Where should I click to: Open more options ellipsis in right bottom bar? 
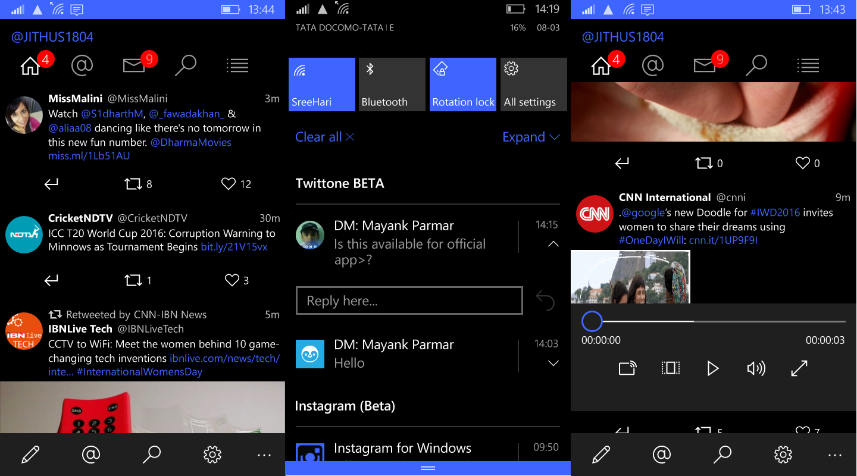tap(835, 455)
